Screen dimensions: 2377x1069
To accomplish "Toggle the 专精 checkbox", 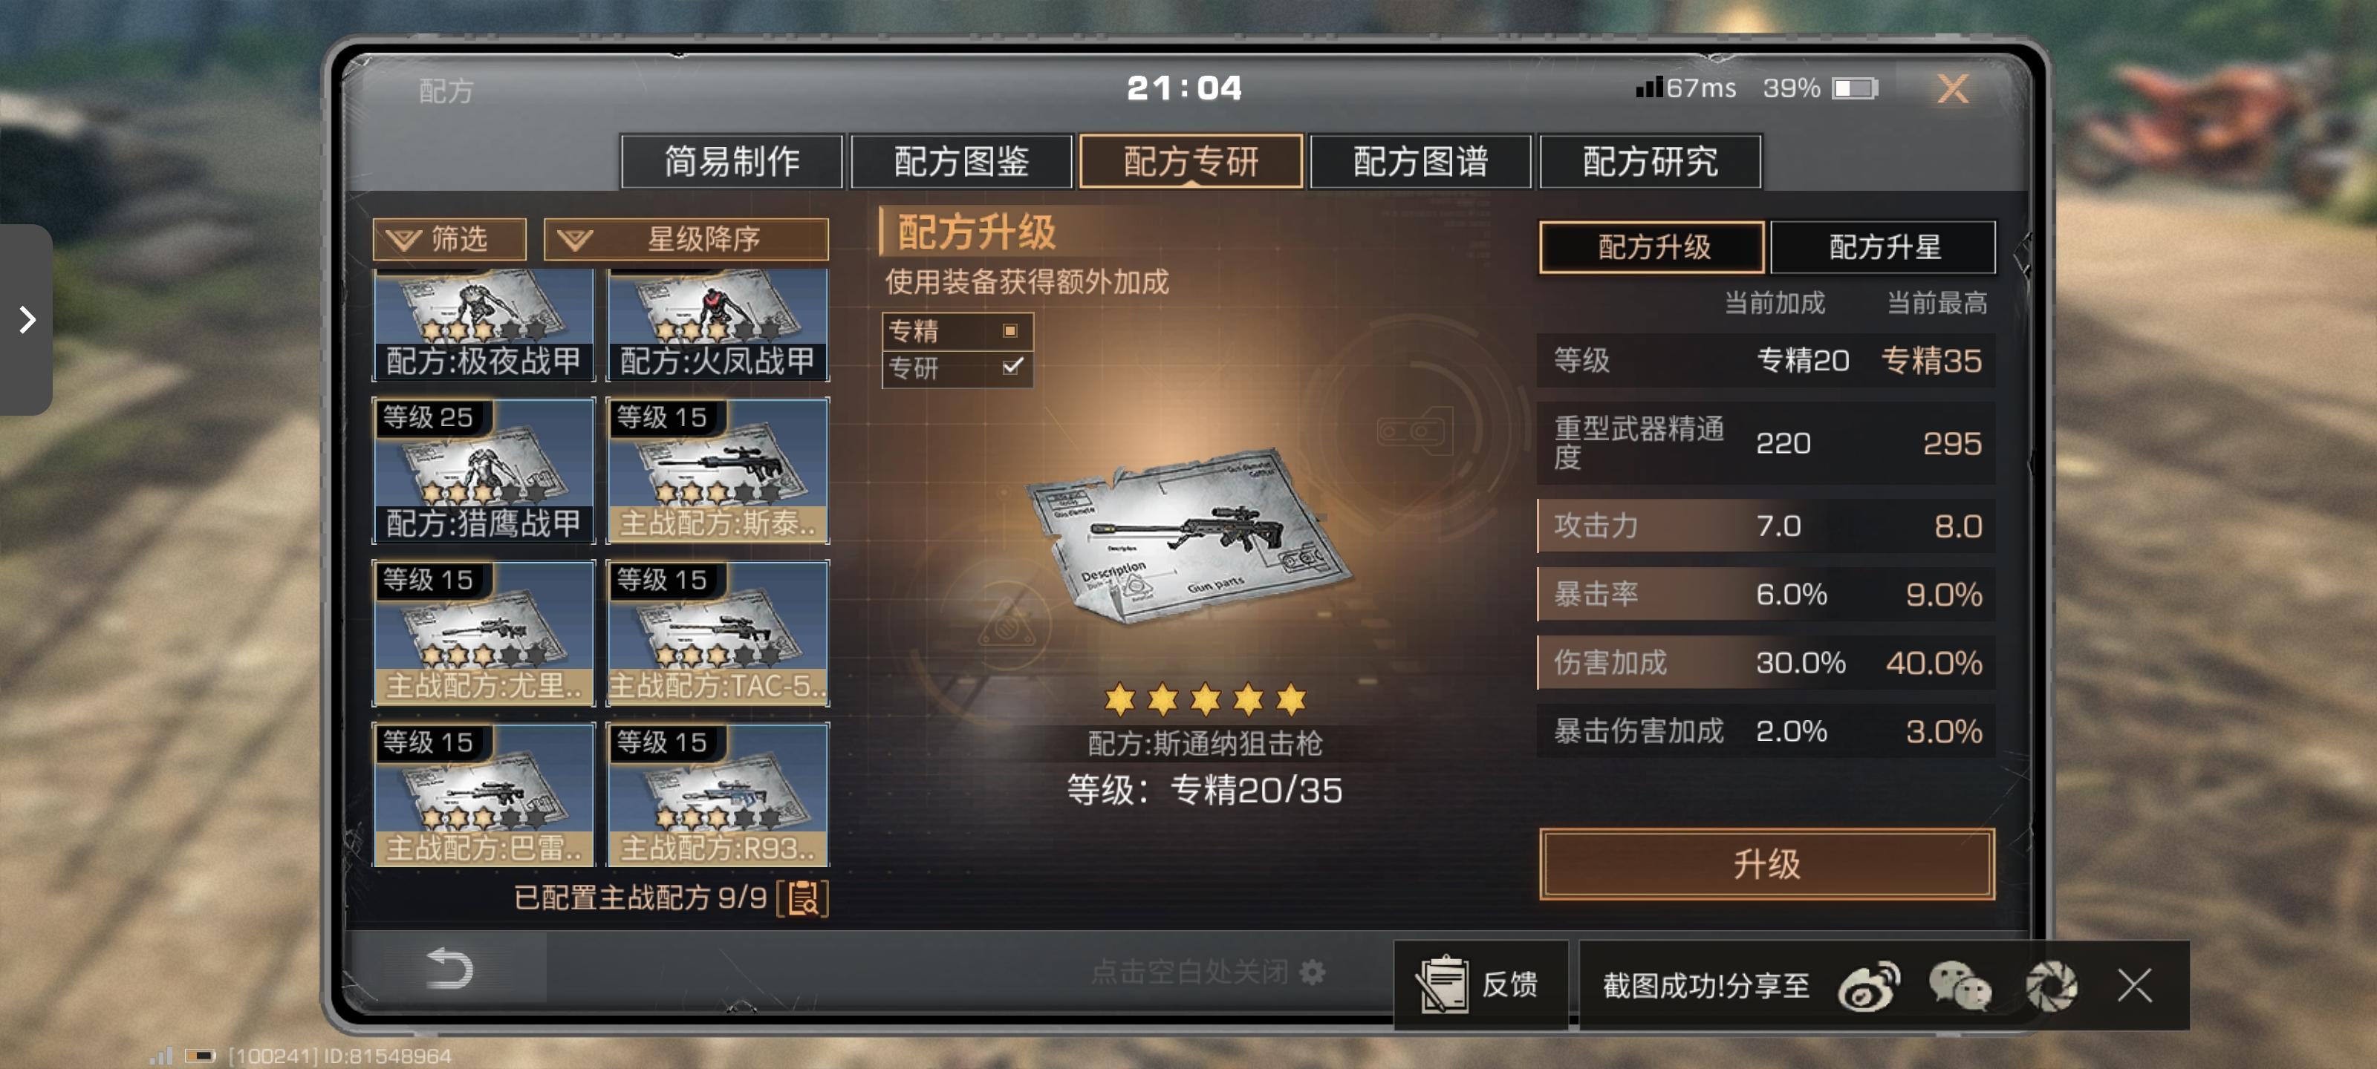I will pyautogui.click(x=1010, y=330).
